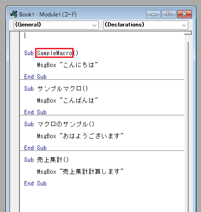This screenshot has width=201, height=212.
Task: Click the dropdown arrow beside (Declarations)
Action: point(184,25)
